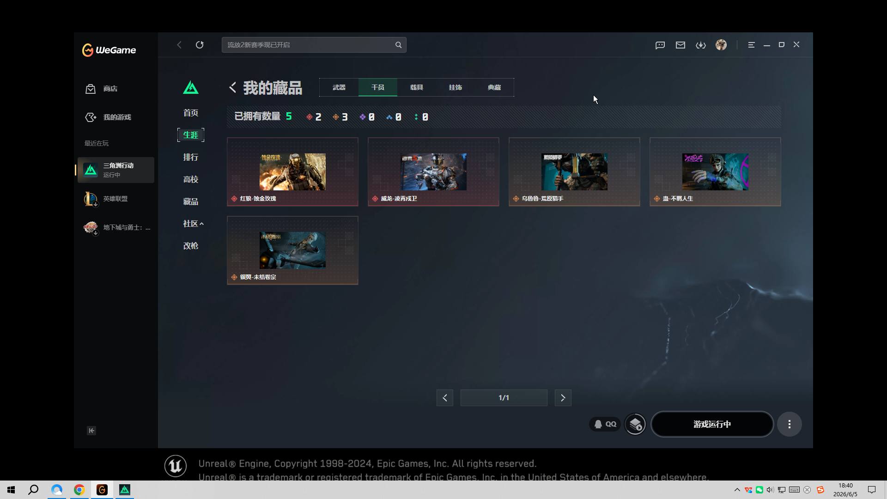The image size is (887, 499).
Task: Switch to Delta Force in the taskbar
Action: coord(125,490)
